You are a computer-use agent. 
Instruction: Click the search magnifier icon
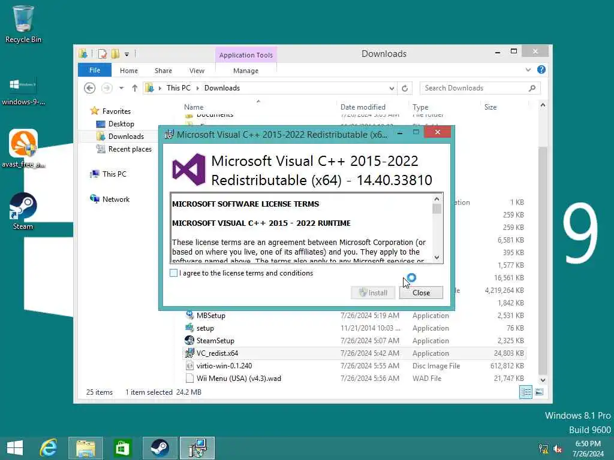coord(532,88)
